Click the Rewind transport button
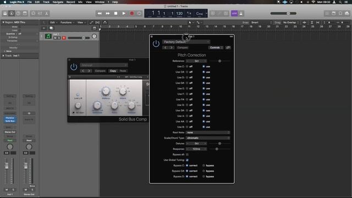 click(x=100, y=13)
